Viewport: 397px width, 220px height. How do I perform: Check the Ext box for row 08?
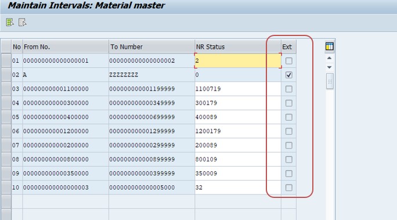click(288, 160)
